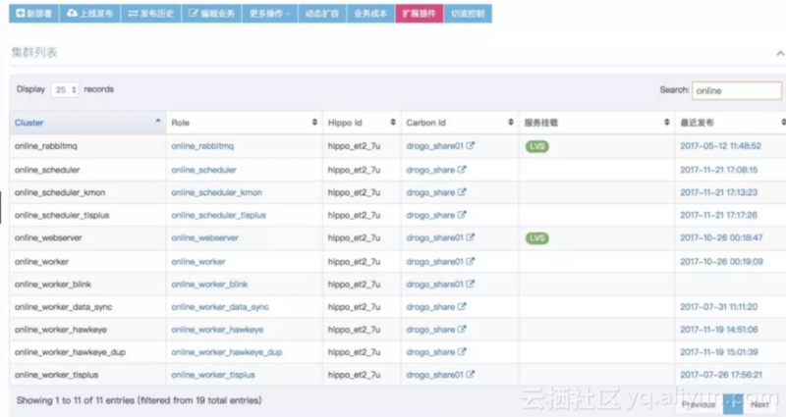Sort table by Cluster column
The height and width of the screenshot is (417, 786).
(x=87, y=123)
